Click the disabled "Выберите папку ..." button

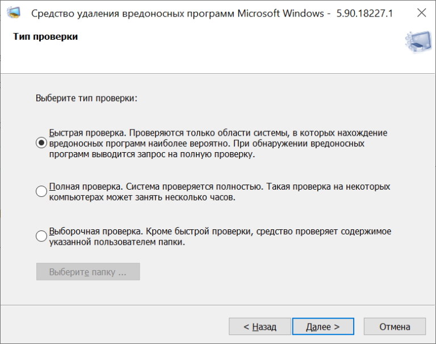tap(88, 272)
